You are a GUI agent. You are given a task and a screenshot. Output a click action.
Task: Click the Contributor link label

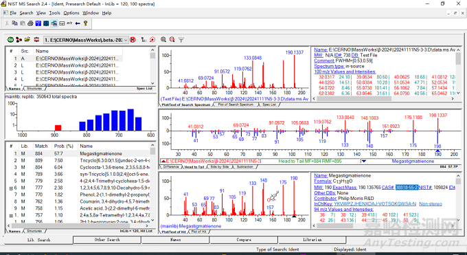coord(326,199)
